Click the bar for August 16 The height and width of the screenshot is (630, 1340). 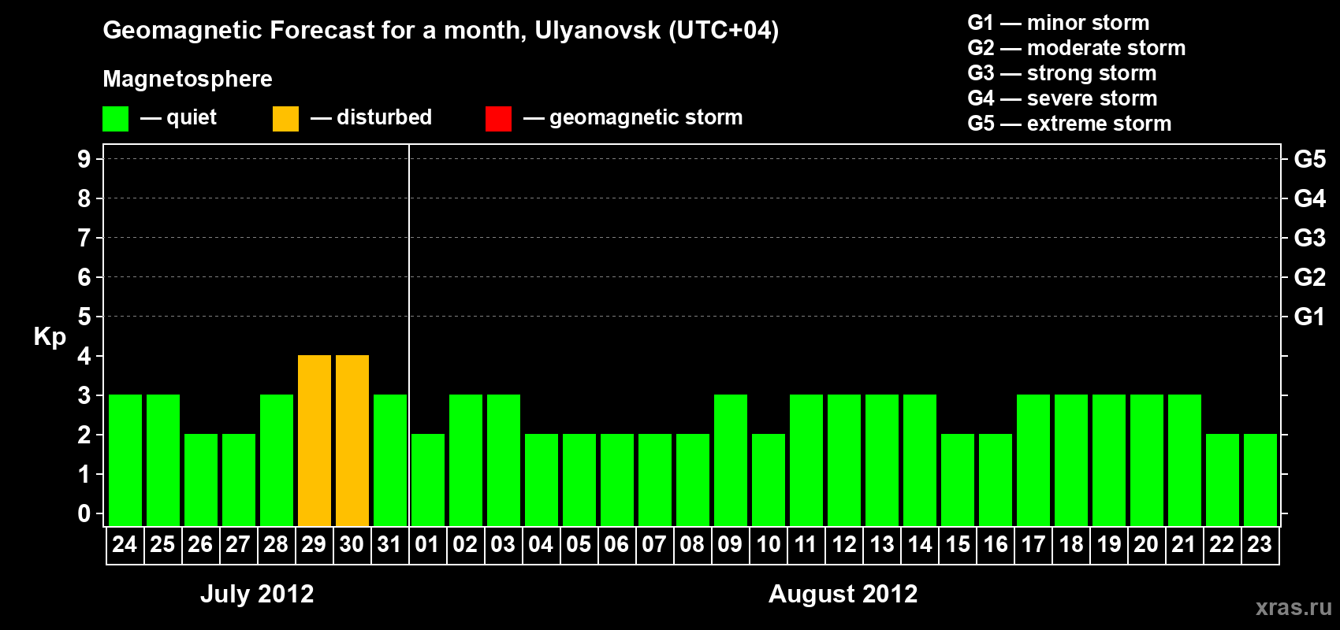(x=996, y=480)
